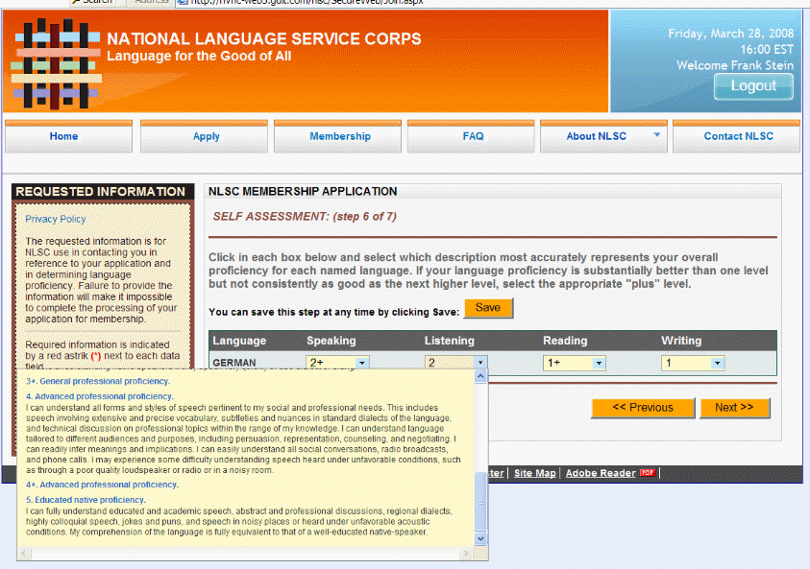
Task: Go to the Home menu
Action: click(x=69, y=136)
